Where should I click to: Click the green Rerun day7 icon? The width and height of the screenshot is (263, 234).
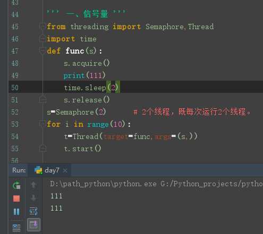pos(16,185)
